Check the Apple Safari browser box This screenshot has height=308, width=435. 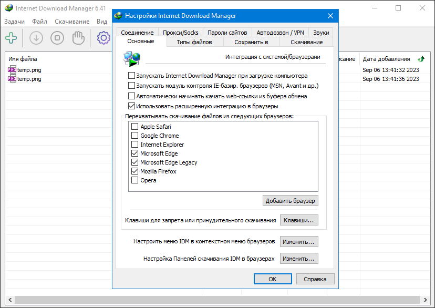134,127
